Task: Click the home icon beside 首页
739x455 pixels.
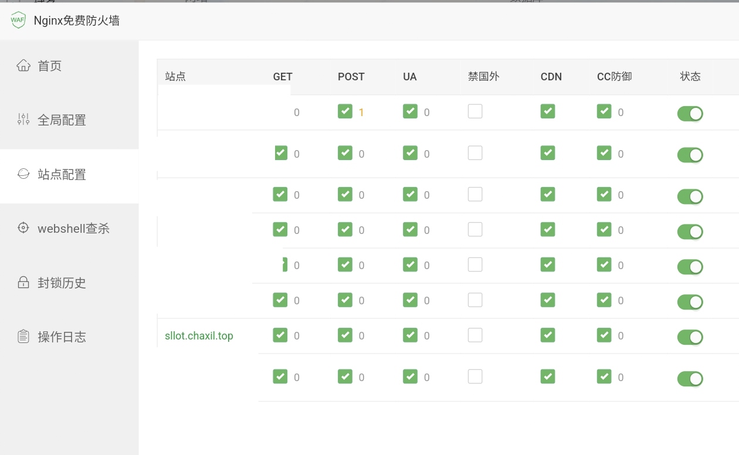Action: point(23,66)
